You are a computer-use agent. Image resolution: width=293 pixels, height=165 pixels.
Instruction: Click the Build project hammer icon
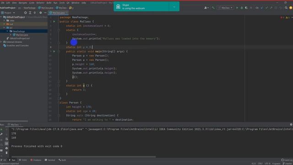click(213, 8)
